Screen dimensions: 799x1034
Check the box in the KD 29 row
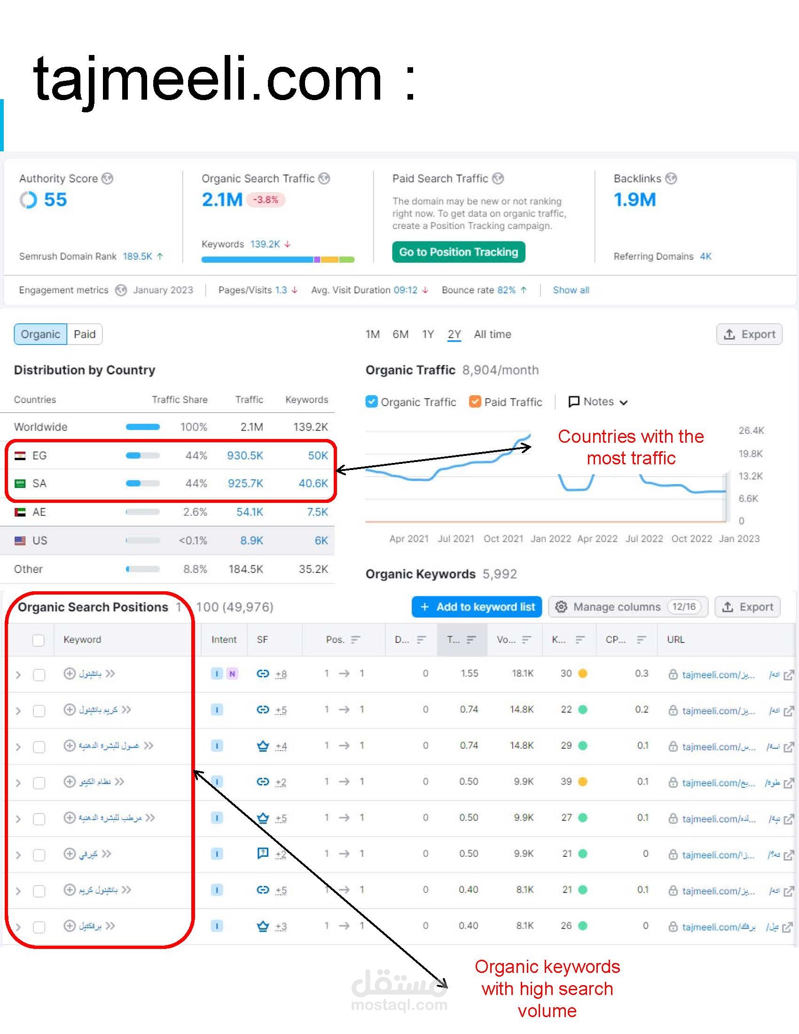click(39, 747)
